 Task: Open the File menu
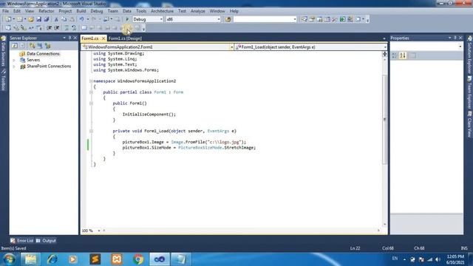click(5, 11)
